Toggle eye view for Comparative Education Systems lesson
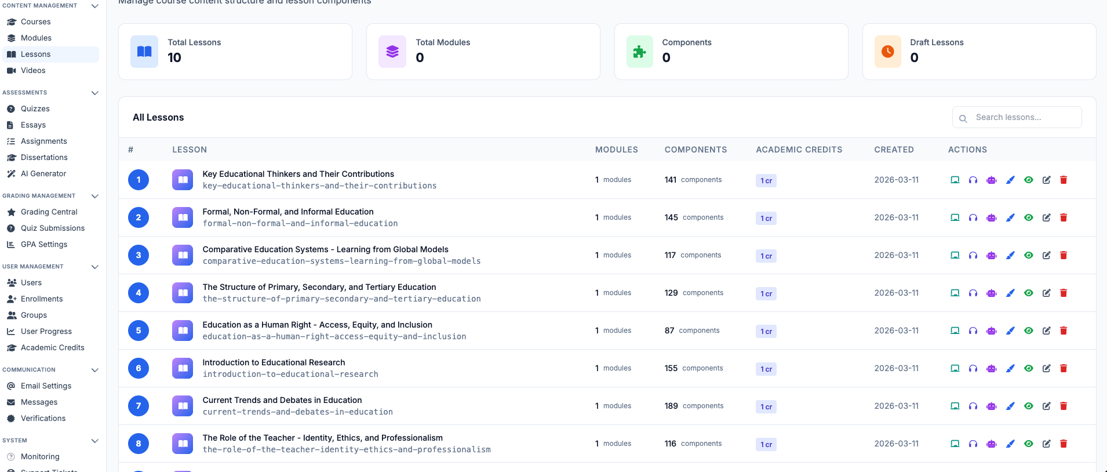This screenshot has height=472, width=1107. pyautogui.click(x=1028, y=255)
